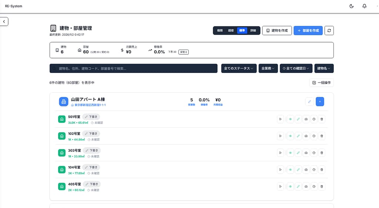Open the 建物名 sort dropdown
Image resolution: width=379 pixels, height=208 pixels.
324,68
